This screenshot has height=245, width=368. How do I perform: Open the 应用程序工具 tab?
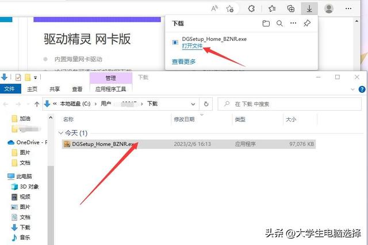click(x=111, y=89)
